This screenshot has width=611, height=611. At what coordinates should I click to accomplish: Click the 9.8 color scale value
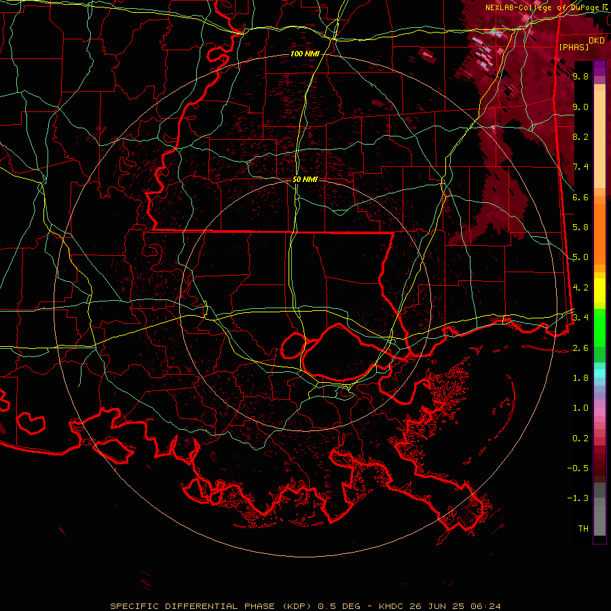pos(580,76)
